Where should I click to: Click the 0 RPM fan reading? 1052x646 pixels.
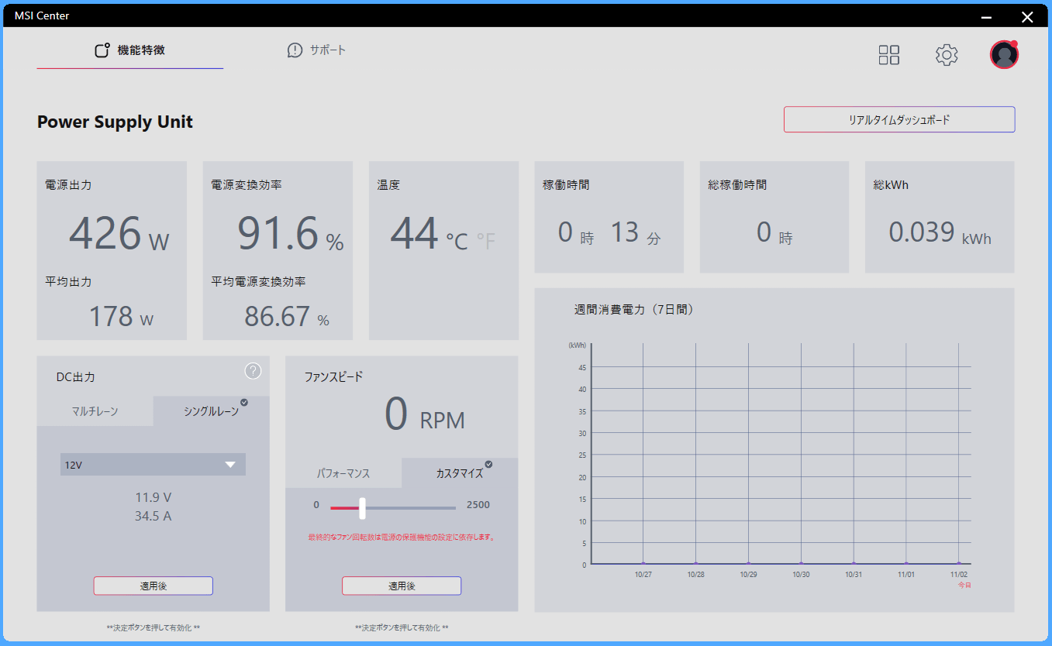pyautogui.click(x=425, y=414)
